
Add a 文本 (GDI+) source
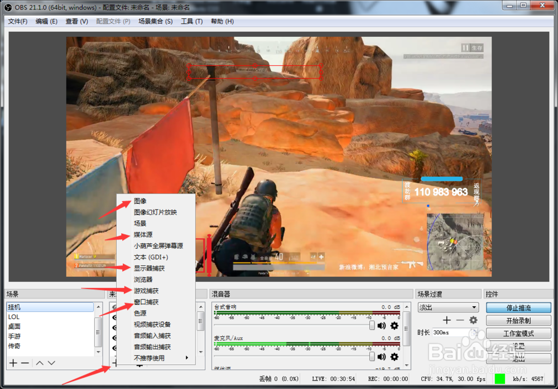156,257
